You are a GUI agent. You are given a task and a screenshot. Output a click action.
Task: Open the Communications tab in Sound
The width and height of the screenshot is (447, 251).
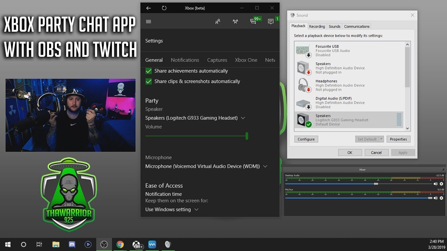[357, 26]
